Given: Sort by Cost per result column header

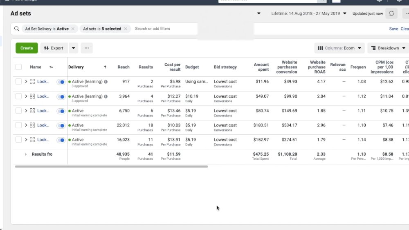Looking at the screenshot, I should click(x=172, y=67).
